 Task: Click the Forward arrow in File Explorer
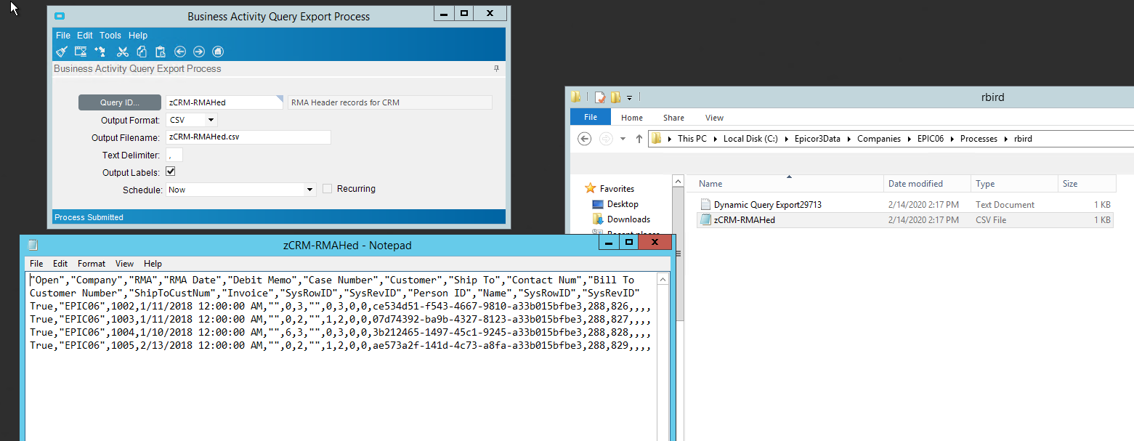[606, 139]
